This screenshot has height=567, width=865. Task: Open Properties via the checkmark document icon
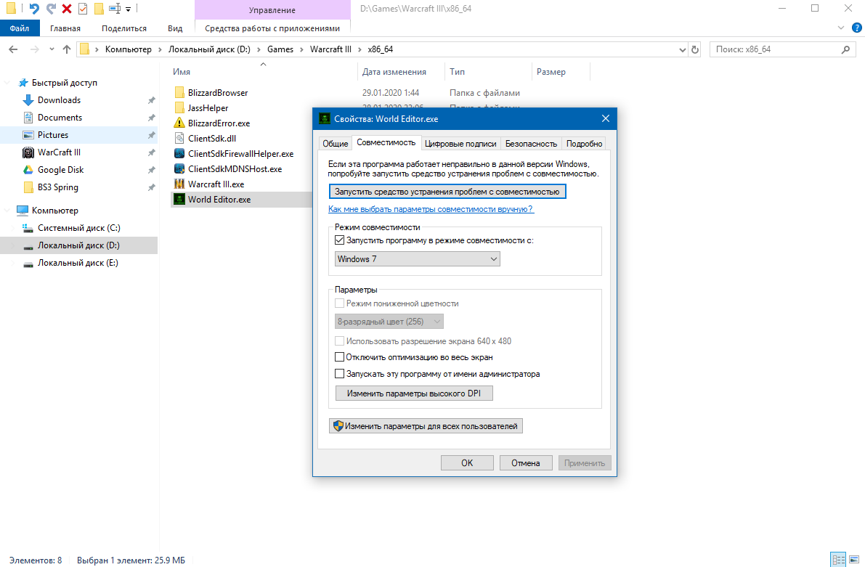83,9
